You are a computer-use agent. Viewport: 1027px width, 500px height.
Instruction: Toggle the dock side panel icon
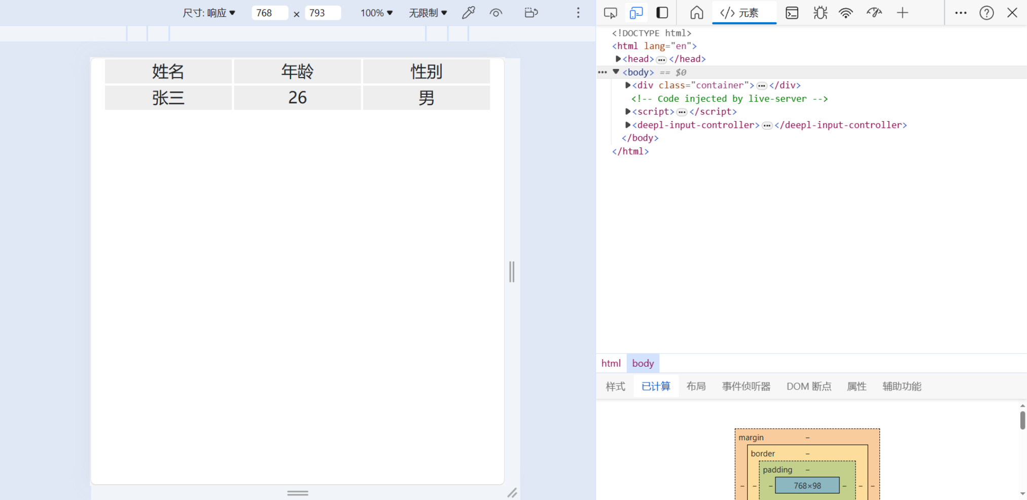(662, 13)
